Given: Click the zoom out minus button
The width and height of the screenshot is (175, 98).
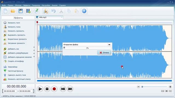Looking at the screenshot, I should coord(139,87).
